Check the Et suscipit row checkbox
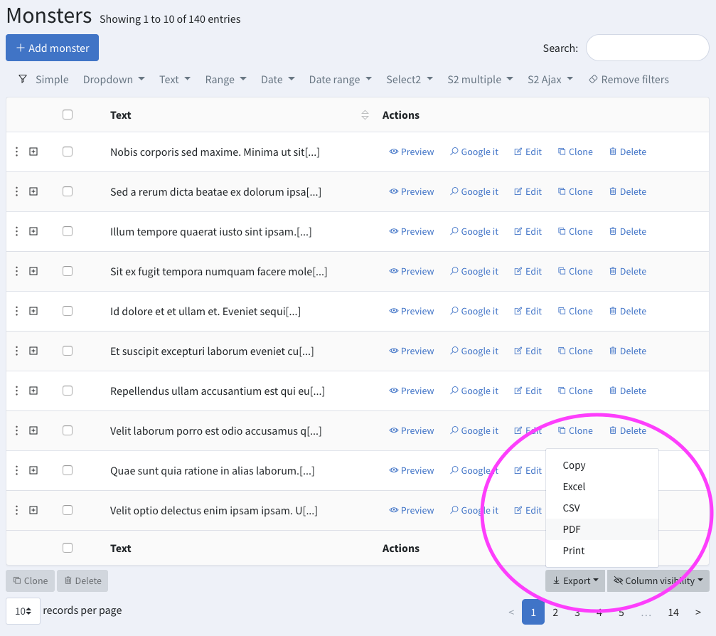Screen dimensions: 716x636 pos(68,351)
